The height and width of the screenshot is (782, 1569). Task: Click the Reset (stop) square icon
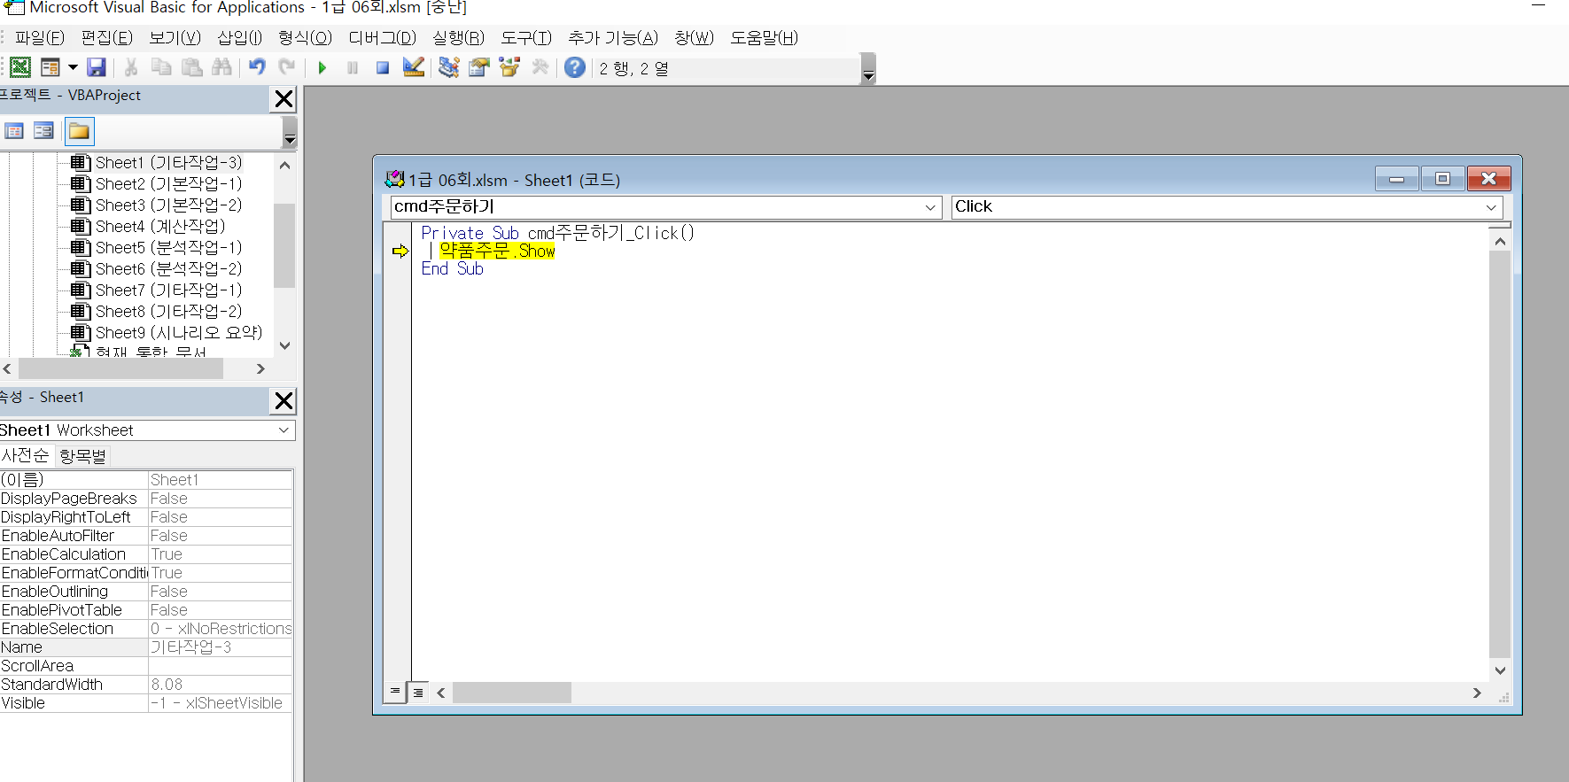pos(383,68)
